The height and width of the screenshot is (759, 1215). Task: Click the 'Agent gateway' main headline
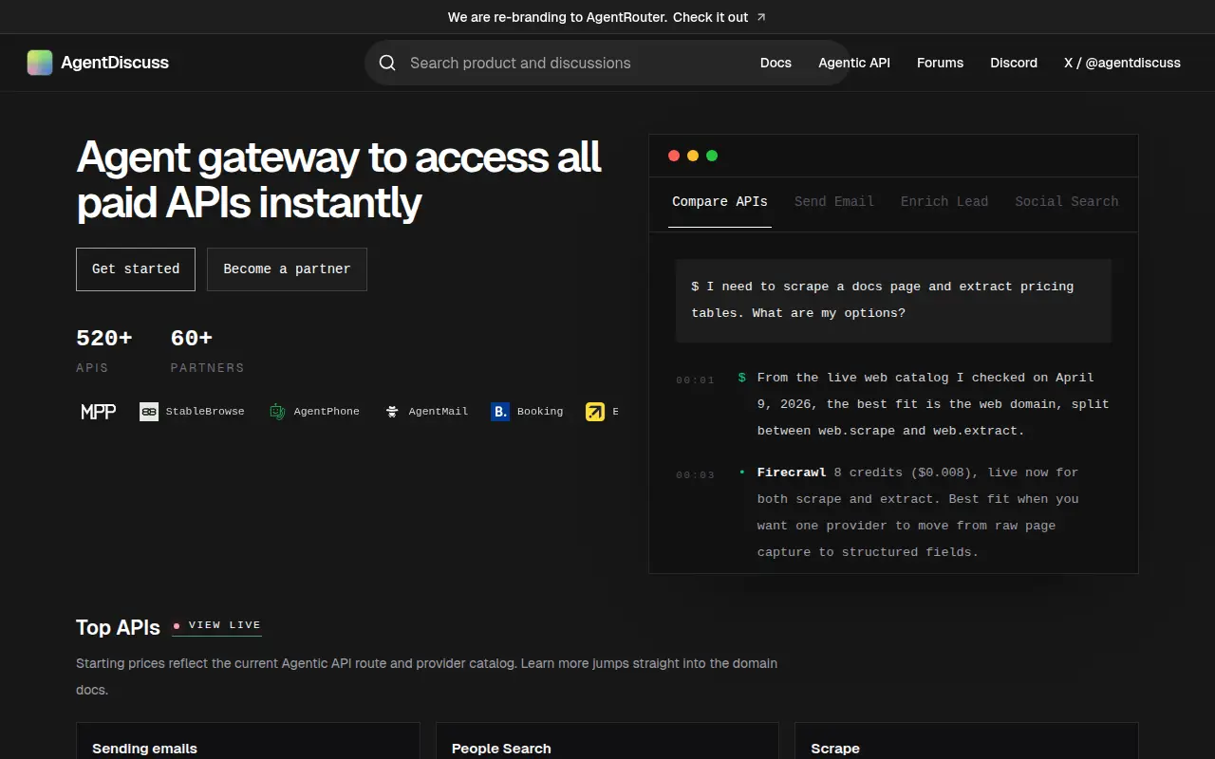pos(339,179)
